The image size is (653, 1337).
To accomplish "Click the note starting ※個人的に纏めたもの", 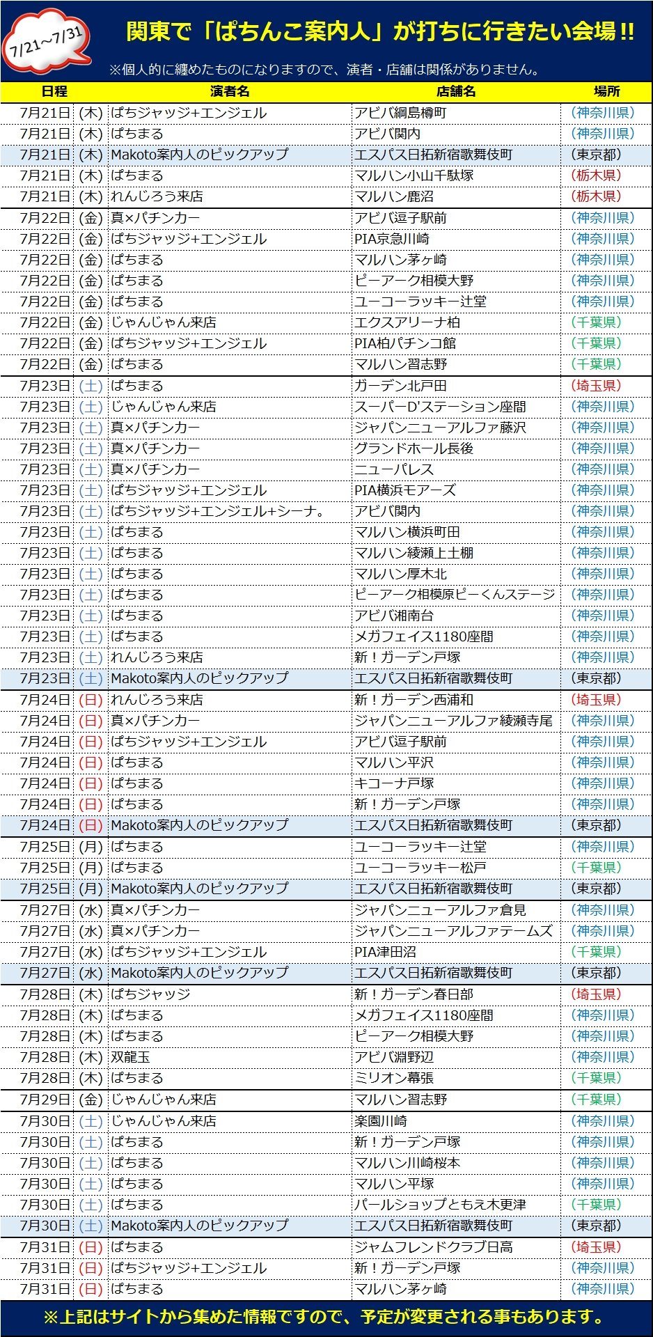I will click(x=324, y=70).
